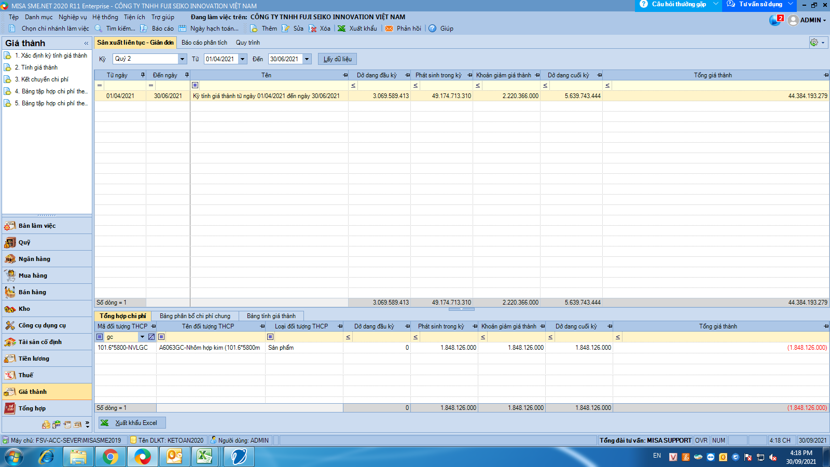The image size is (830, 467).
Task: Open the Tài sản cố định sidebar module
Action: tap(47, 342)
